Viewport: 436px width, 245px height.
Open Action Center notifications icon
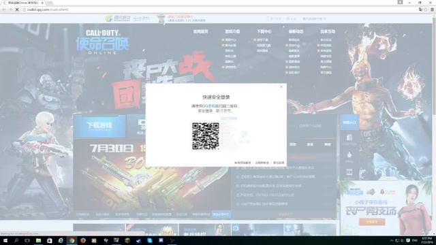point(408,240)
